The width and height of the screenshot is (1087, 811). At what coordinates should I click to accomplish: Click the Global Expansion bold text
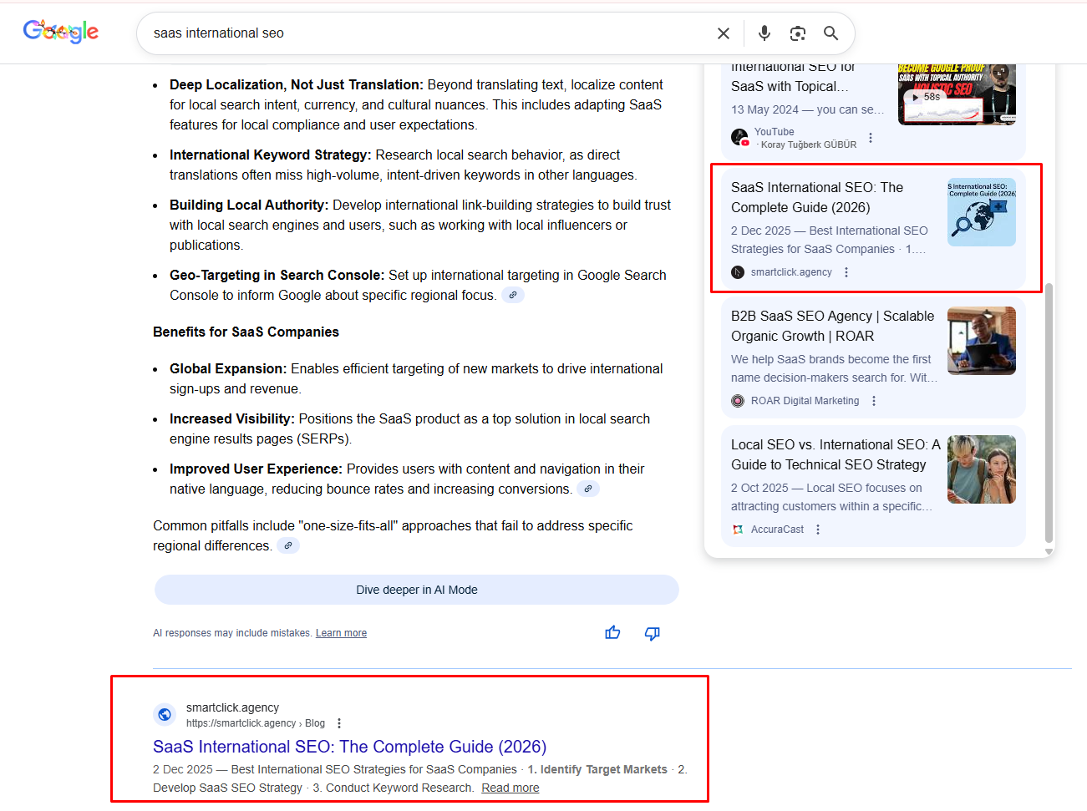228,368
